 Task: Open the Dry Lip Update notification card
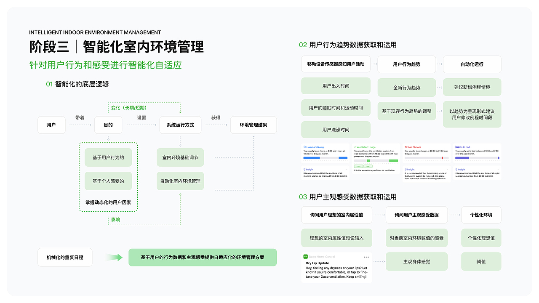click(336, 266)
